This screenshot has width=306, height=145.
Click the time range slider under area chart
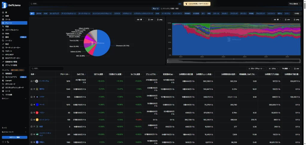234,61
